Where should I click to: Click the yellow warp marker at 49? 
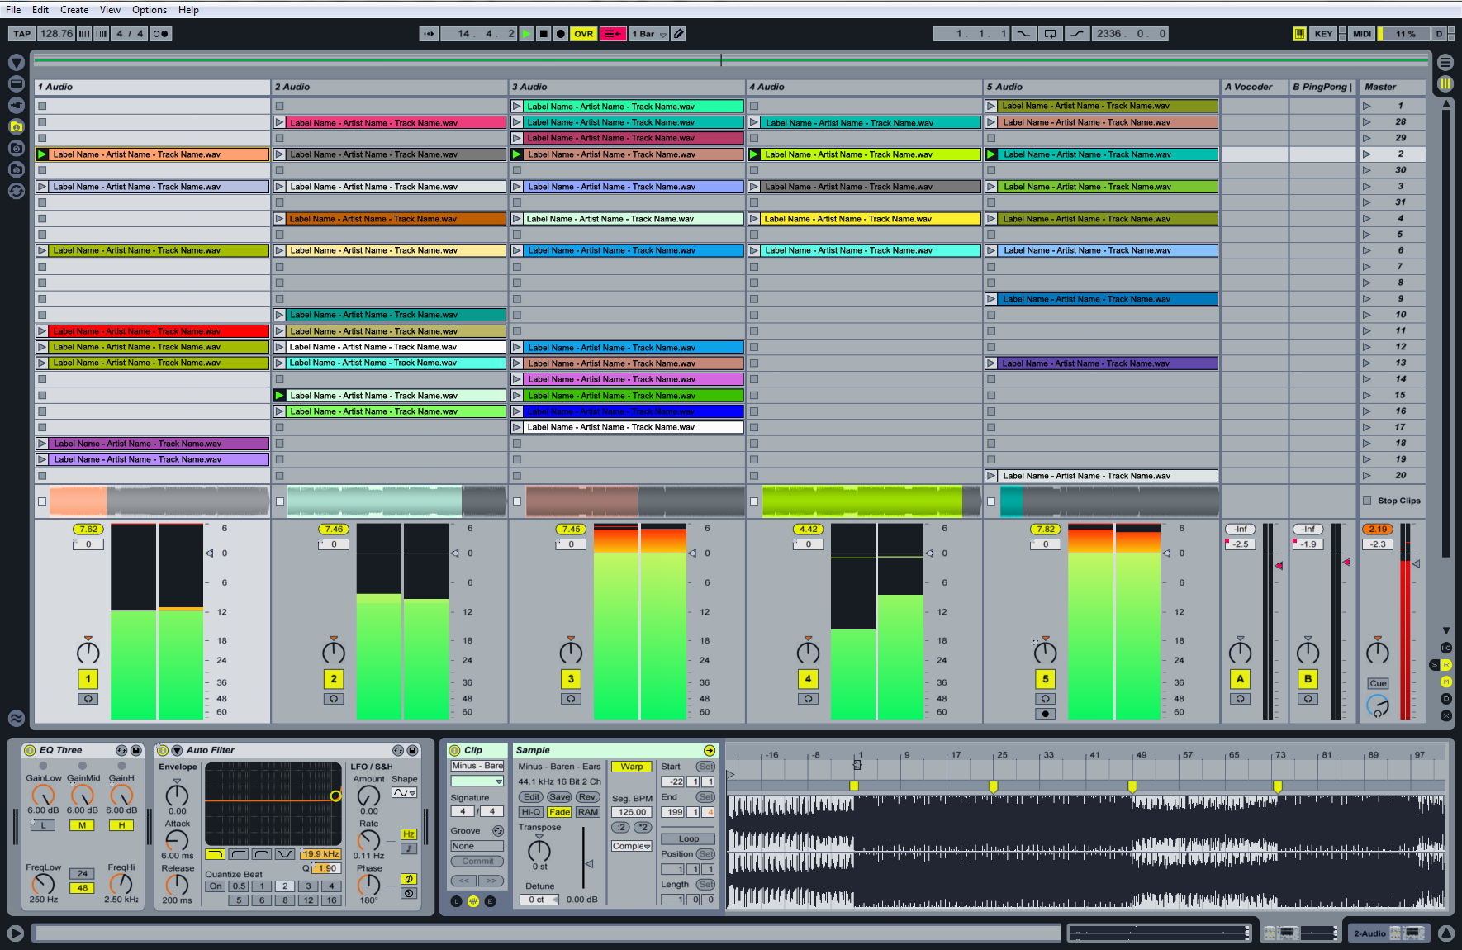click(1132, 786)
